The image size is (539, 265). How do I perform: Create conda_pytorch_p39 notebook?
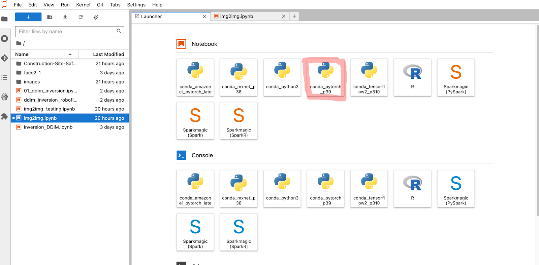click(326, 78)
